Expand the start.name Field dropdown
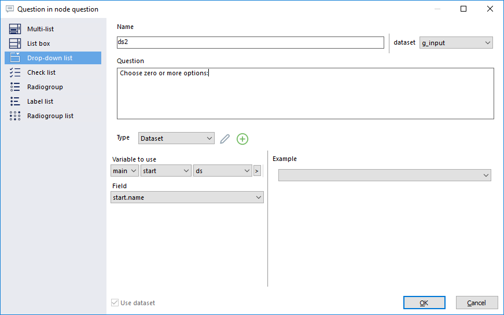This screenshot has width=504, height=315. point(187,197)
